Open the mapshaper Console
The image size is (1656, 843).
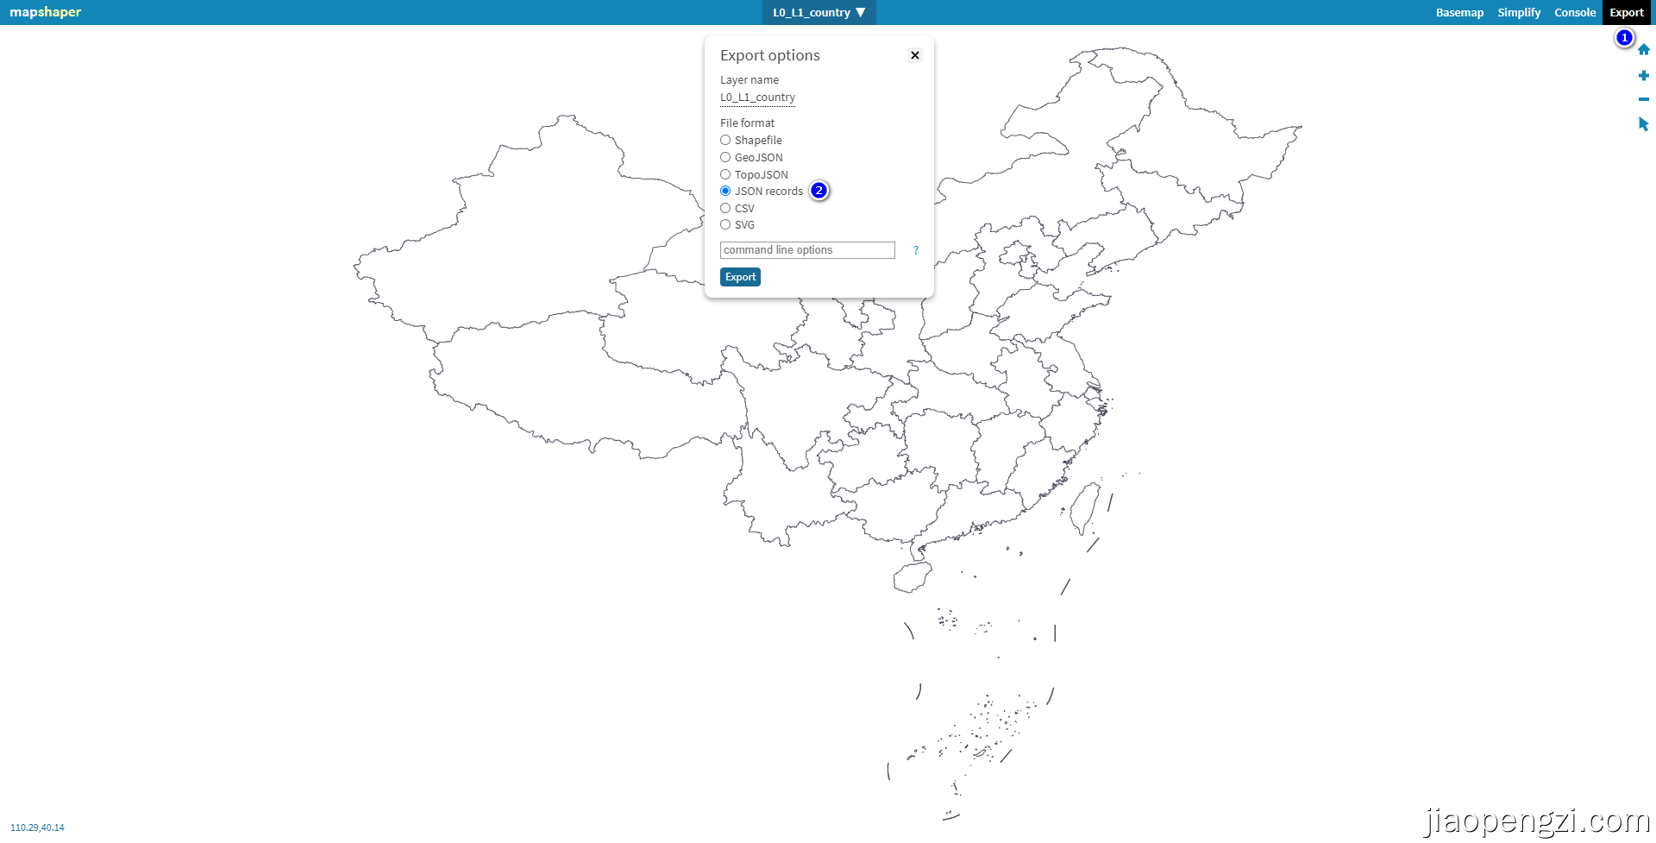[x=1575, y=12]
